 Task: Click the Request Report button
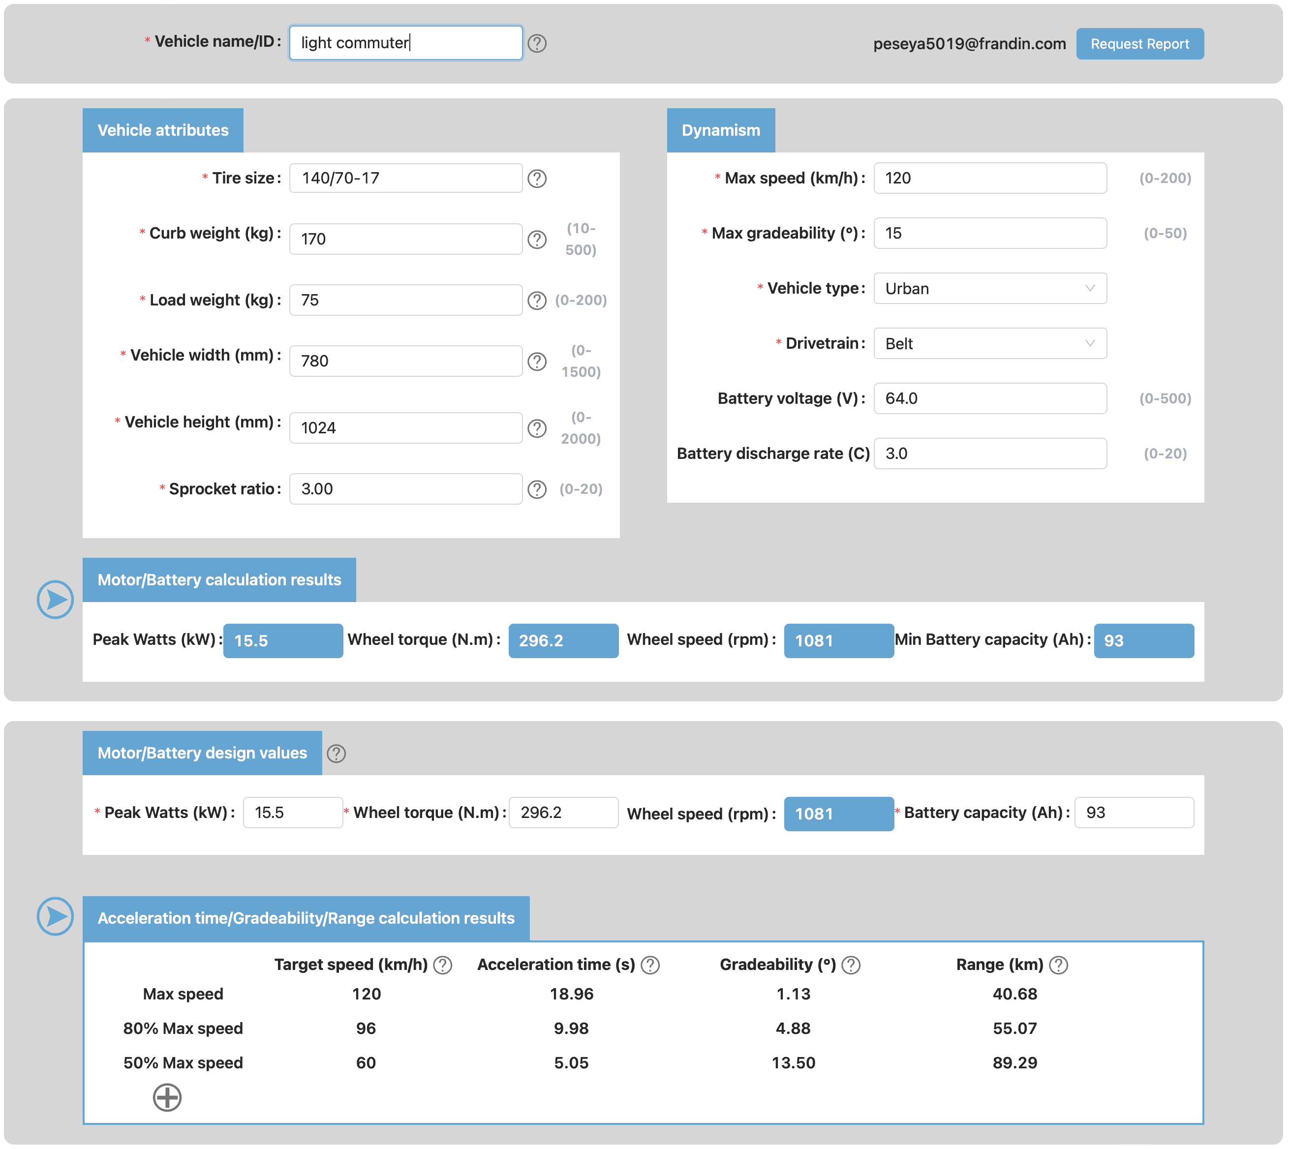pos(1139,44)
